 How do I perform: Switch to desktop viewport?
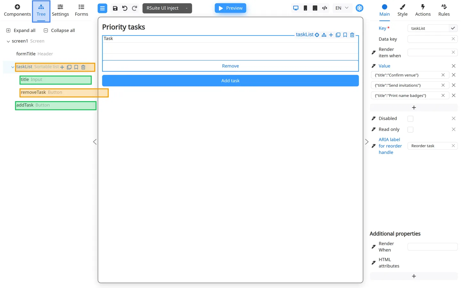pyautogui.click(x=296, y=8)
